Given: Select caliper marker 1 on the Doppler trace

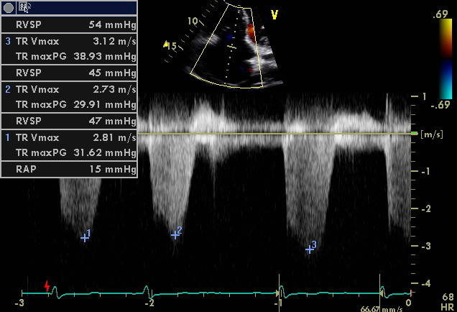Looking at the screenshot, I should (85, 237).
